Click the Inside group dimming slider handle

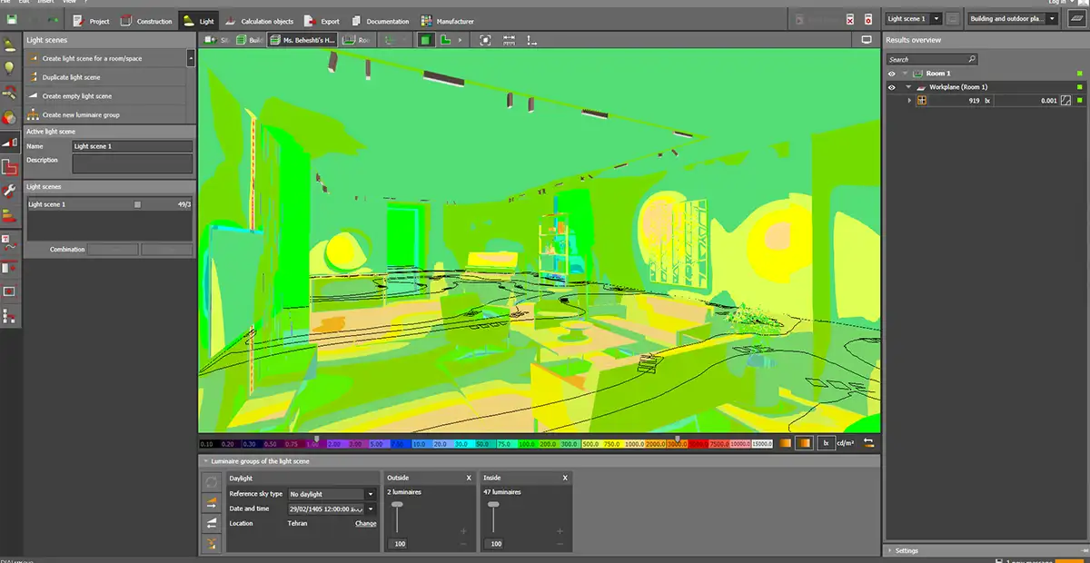click(493, 505)
